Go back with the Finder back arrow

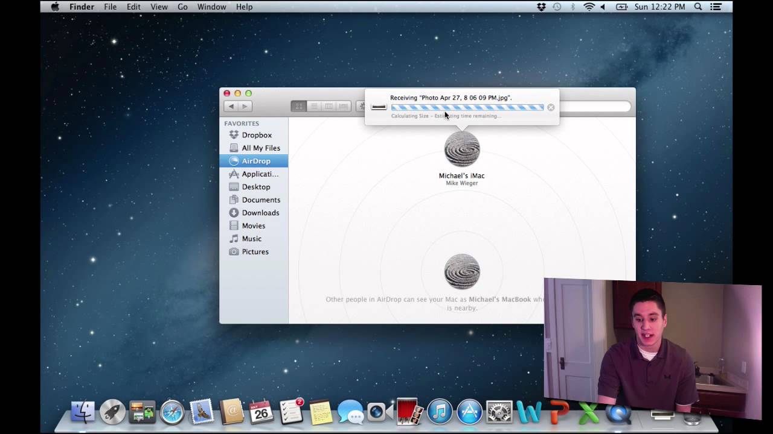[x=231, y=106]
